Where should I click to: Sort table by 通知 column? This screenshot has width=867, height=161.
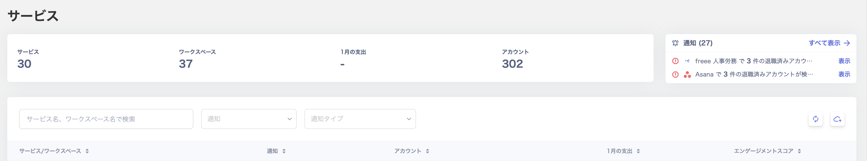pos(284,151)
